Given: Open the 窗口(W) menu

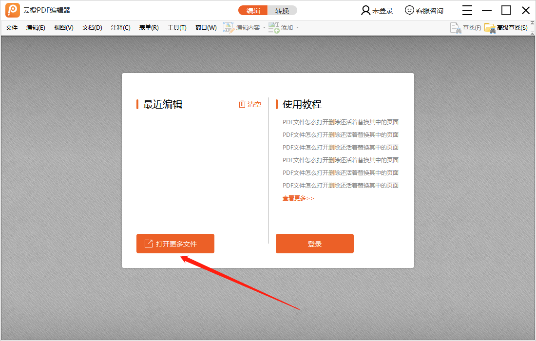Looking at the screenshot, I should tap(206, 28).
